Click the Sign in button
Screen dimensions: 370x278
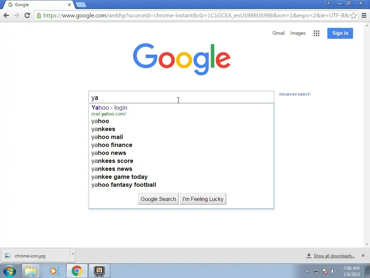click(x=340, y=33)
